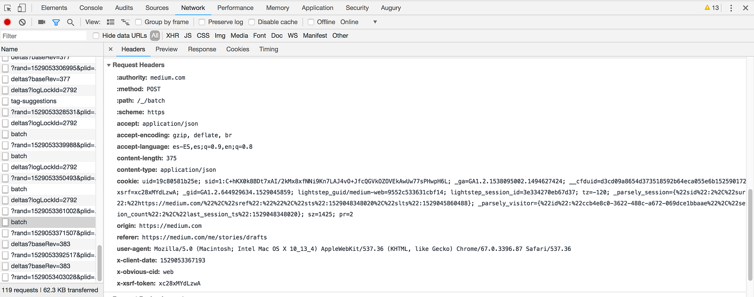
Task: Filter requests by XHR type
Action: pyautogui.click(x=172, y=36)
